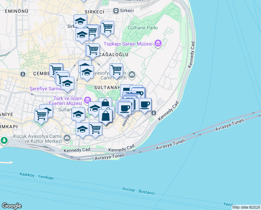
Task: Select the southernmost graduation cap marker
Action: coord(82,129)
